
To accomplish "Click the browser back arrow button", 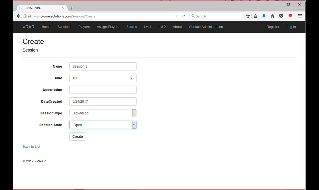I will tap(18, 16).
